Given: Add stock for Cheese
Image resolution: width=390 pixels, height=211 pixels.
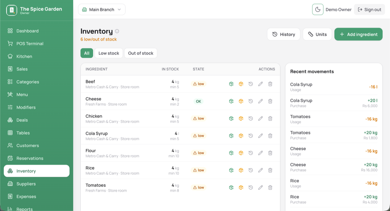Looking at the screenshot, I should (x=231, y=101).
